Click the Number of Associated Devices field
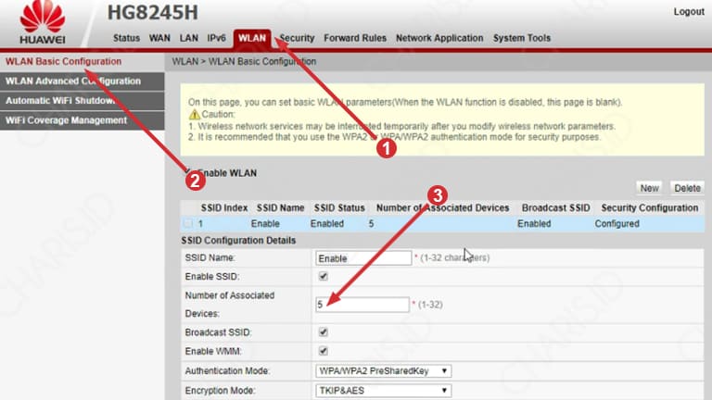Screen dimensions: 712x400 [x=362, y=305]
